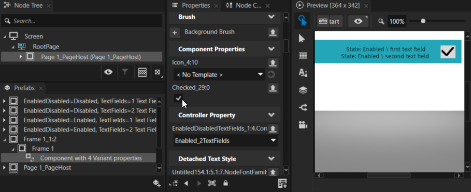The width and height of the screenshot is (471, 192).
Task: Open the grid layout tool in Preview
Action: coord(303,56)
